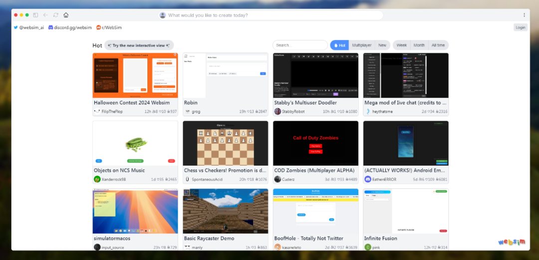Open Mega mod of live chat thumbnail

click(406, 75)
